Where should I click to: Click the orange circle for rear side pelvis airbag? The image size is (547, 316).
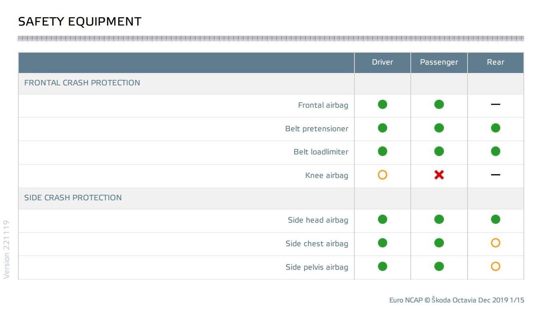click(495, 267)
